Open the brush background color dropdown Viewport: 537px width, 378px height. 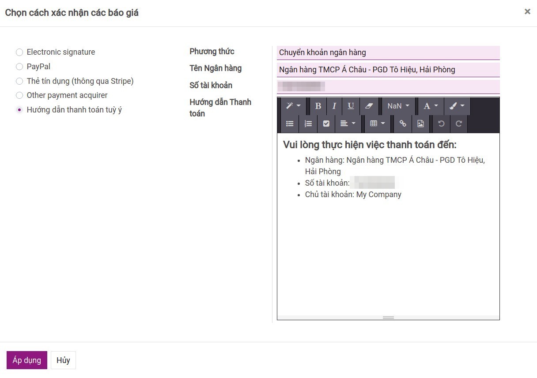(x=457, y=106)
